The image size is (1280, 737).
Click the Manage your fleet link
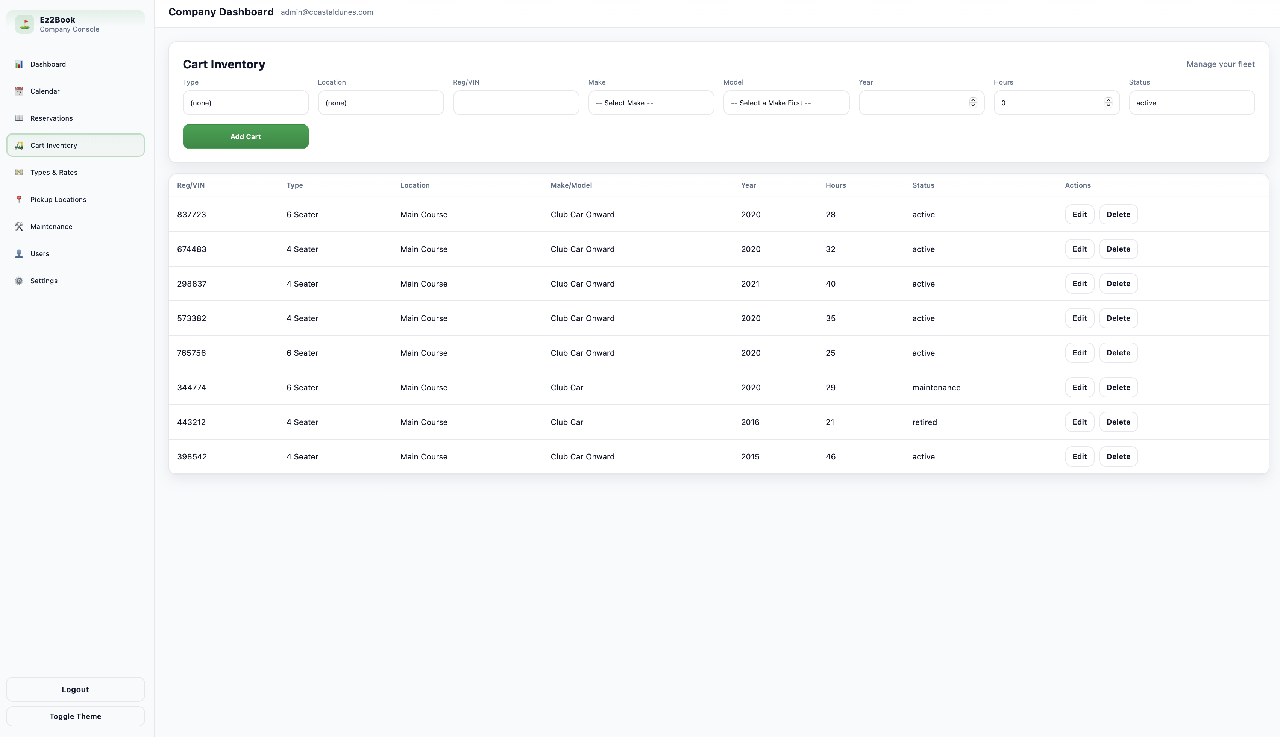[1220, 64]
